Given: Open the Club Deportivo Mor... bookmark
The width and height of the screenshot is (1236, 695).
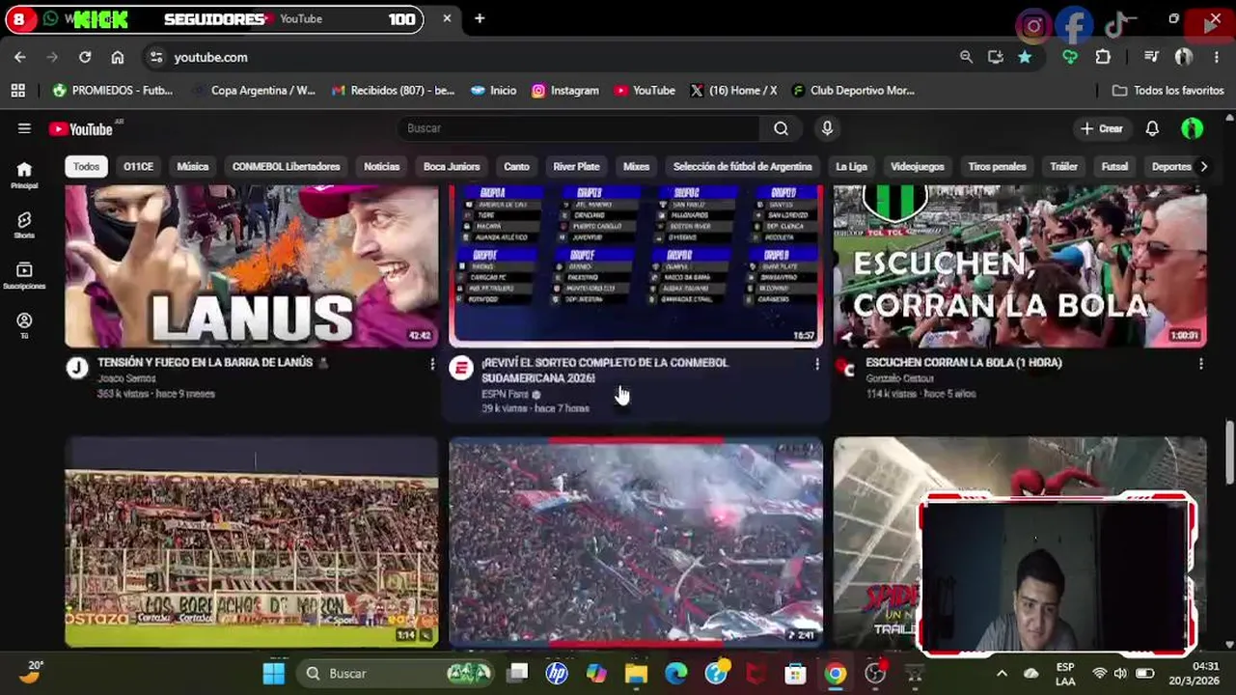Looking at the screenshot, I should [x=853, y=90].
